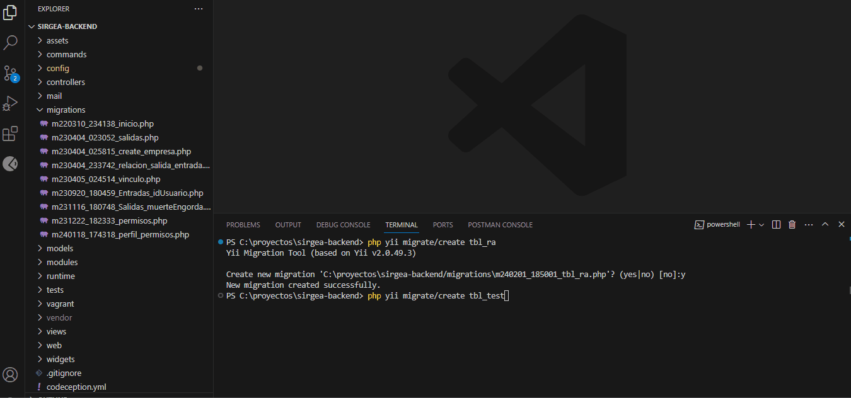
Task: Open the Run and Debug view
Action: point(10,103)
